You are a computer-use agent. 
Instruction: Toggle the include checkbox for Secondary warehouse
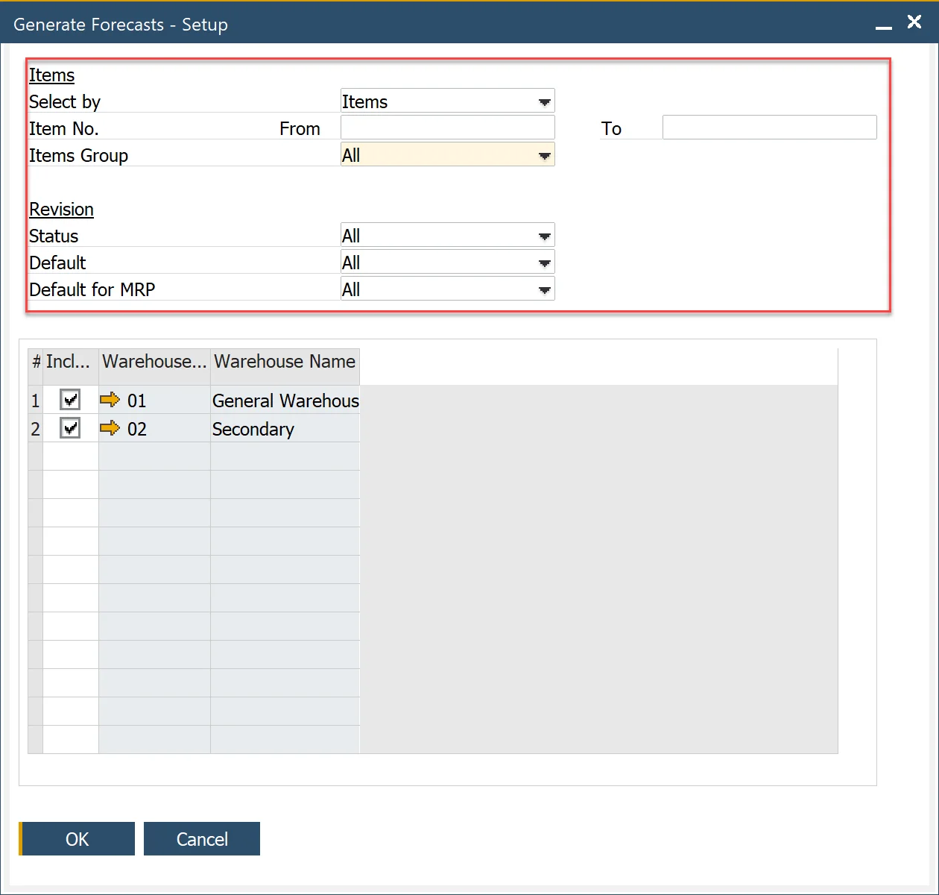pyautogui.click(x=70, y=428)
